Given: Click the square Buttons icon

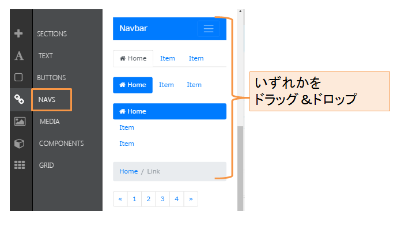Looking at the screenshot, I should click(18, 77).
